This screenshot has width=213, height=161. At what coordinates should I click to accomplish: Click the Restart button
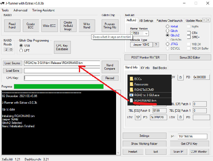point(133,152)
